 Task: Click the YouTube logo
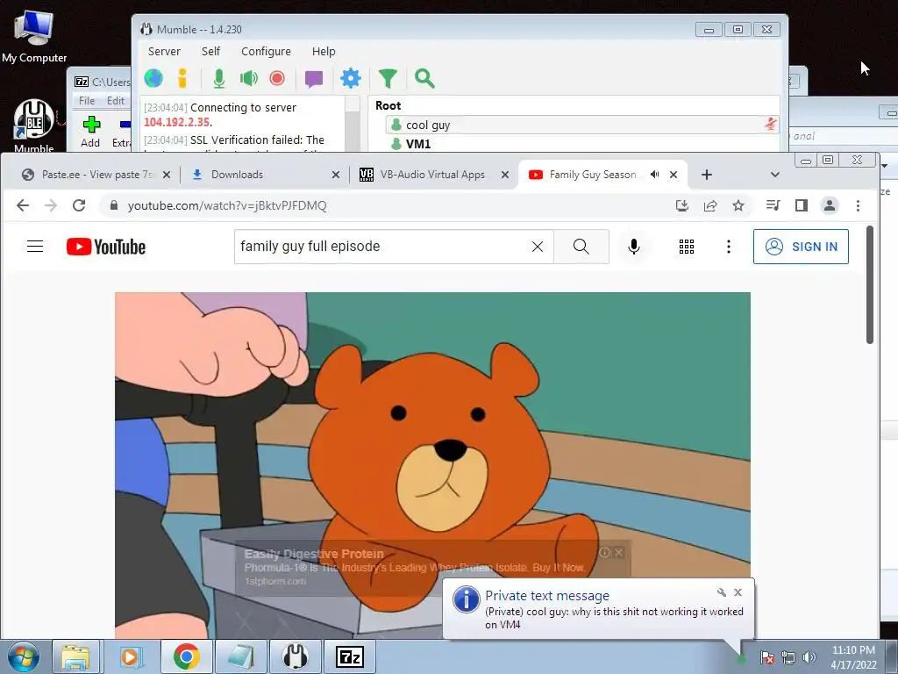coord(106,247)
